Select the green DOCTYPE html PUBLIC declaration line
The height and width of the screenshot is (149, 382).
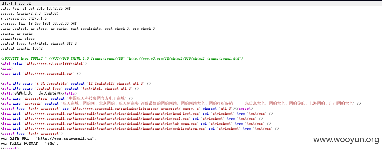pos(122,58)
